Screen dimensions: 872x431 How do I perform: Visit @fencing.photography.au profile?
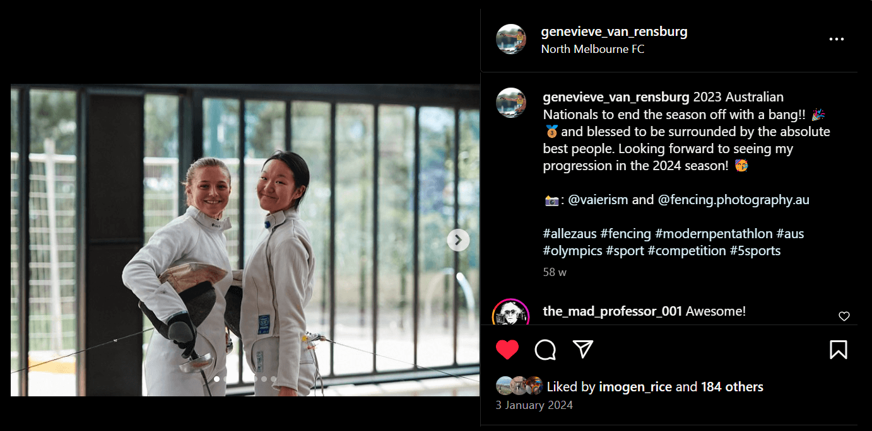733,200
